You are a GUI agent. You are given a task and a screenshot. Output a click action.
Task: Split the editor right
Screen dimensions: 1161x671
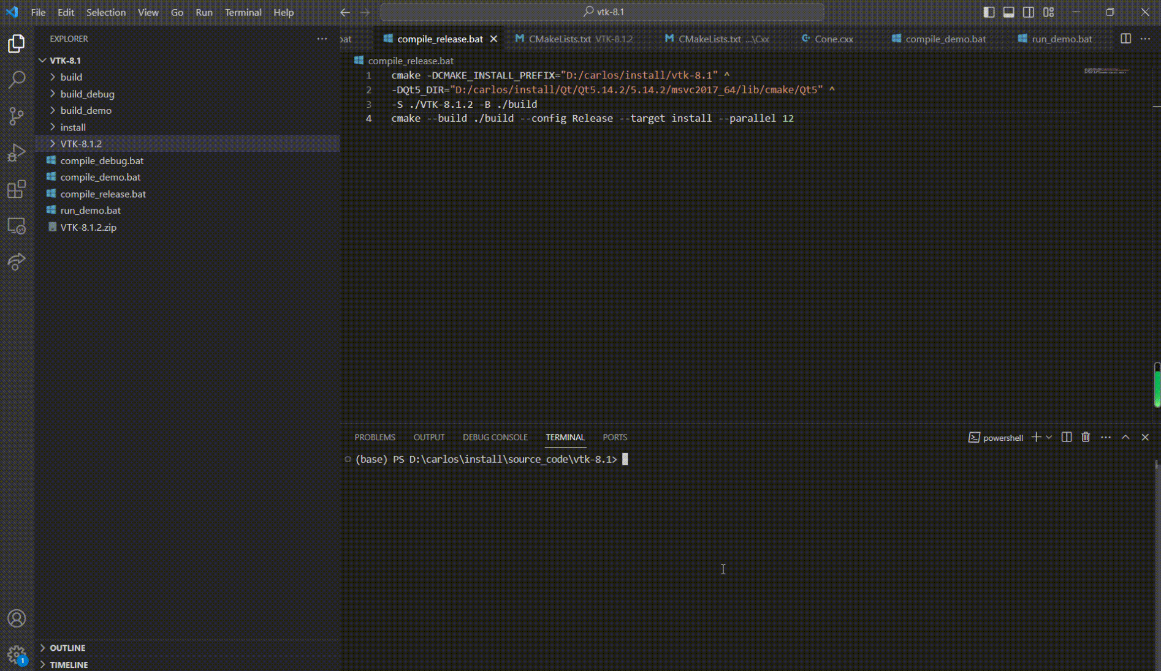[x=1125, y=39]
